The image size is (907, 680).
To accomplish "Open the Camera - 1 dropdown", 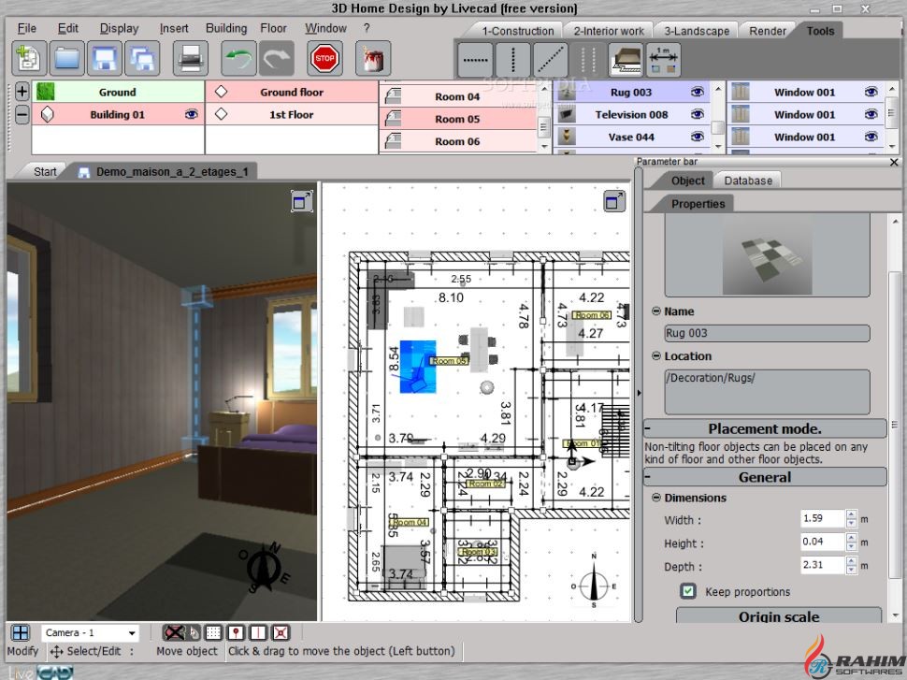I will pyautogui.click(x=132, y=633).
